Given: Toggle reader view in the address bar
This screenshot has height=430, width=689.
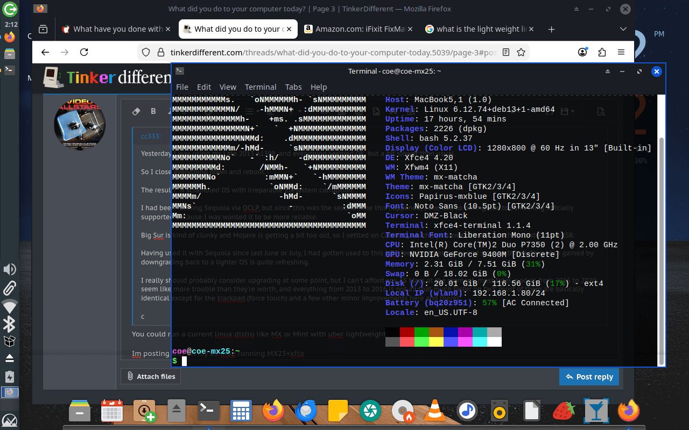Looking at the screenshot, I should pos(505,52).
